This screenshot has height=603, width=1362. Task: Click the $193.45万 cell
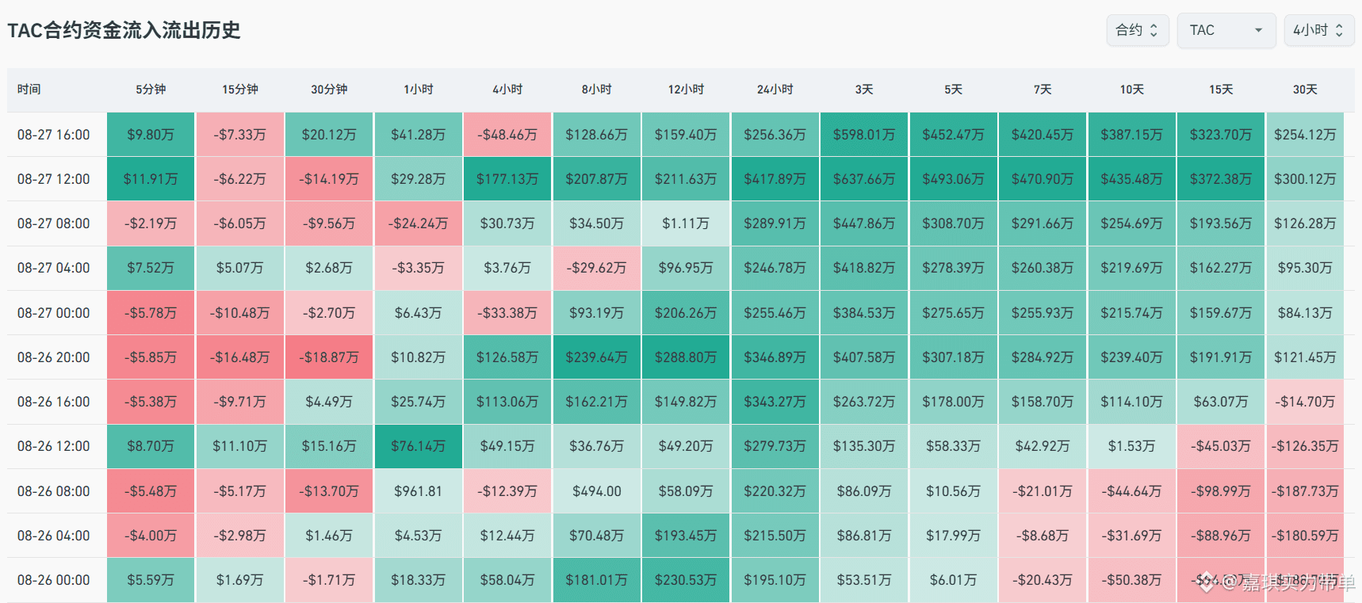point(686,536)
